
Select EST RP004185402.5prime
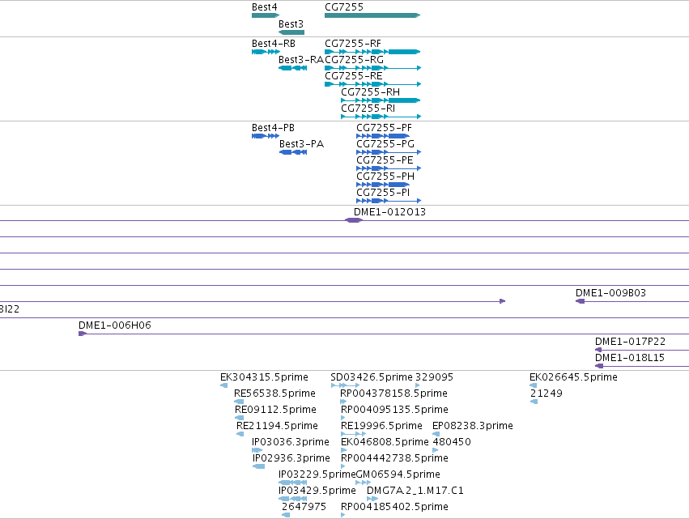pos(343,515)
